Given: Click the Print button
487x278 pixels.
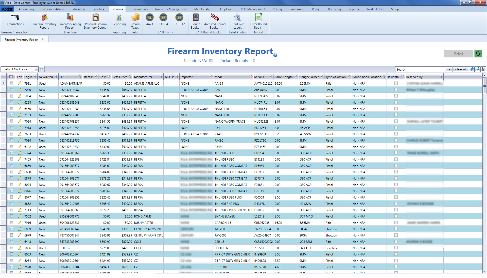Looking at the screenshot, I should (458, 54).
